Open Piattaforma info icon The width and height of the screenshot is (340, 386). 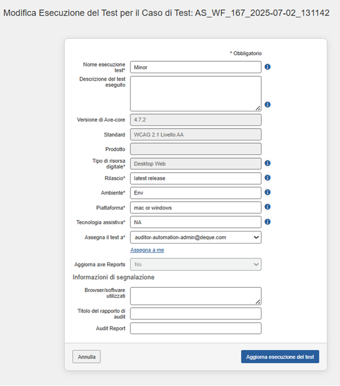[268, 207]
